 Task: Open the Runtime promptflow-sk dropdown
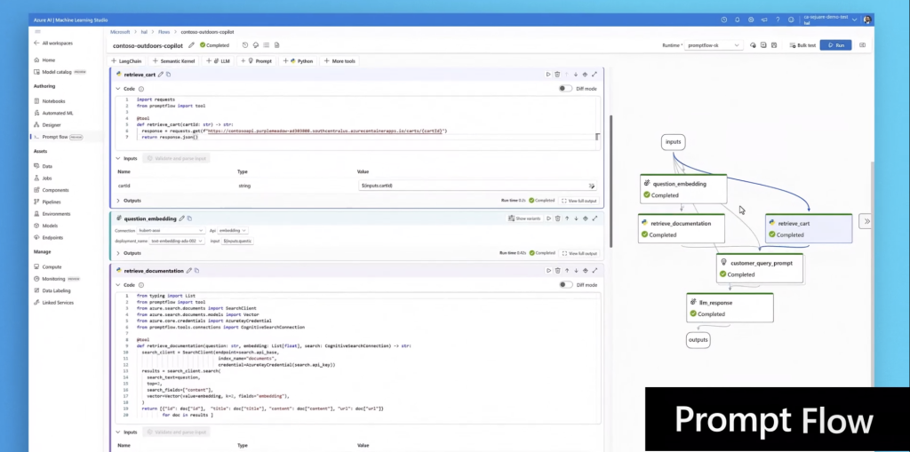click(713, 45)
